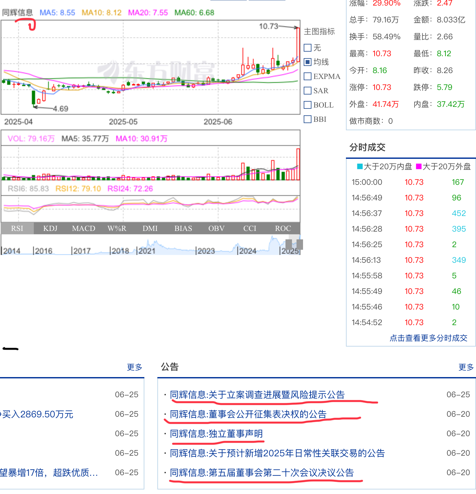Click the 换手 58.49% turnover value
The image size is (476, 494).
point(386,37)
